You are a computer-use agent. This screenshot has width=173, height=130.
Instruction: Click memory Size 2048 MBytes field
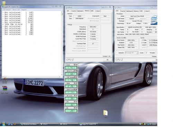point(79,18)
